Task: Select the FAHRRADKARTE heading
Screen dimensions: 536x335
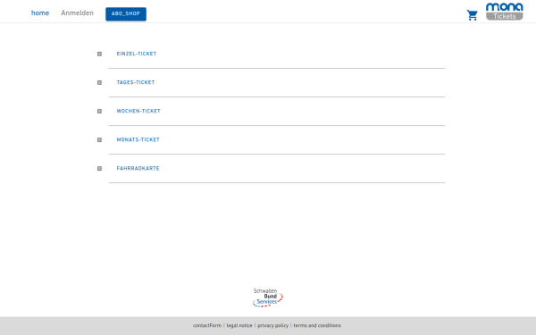Action: (x=138, y=169)
